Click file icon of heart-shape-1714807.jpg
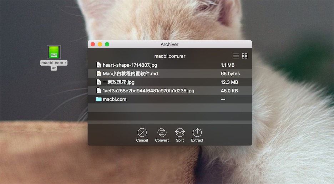This screenshot has width=334, height=184. pos(98,65)
